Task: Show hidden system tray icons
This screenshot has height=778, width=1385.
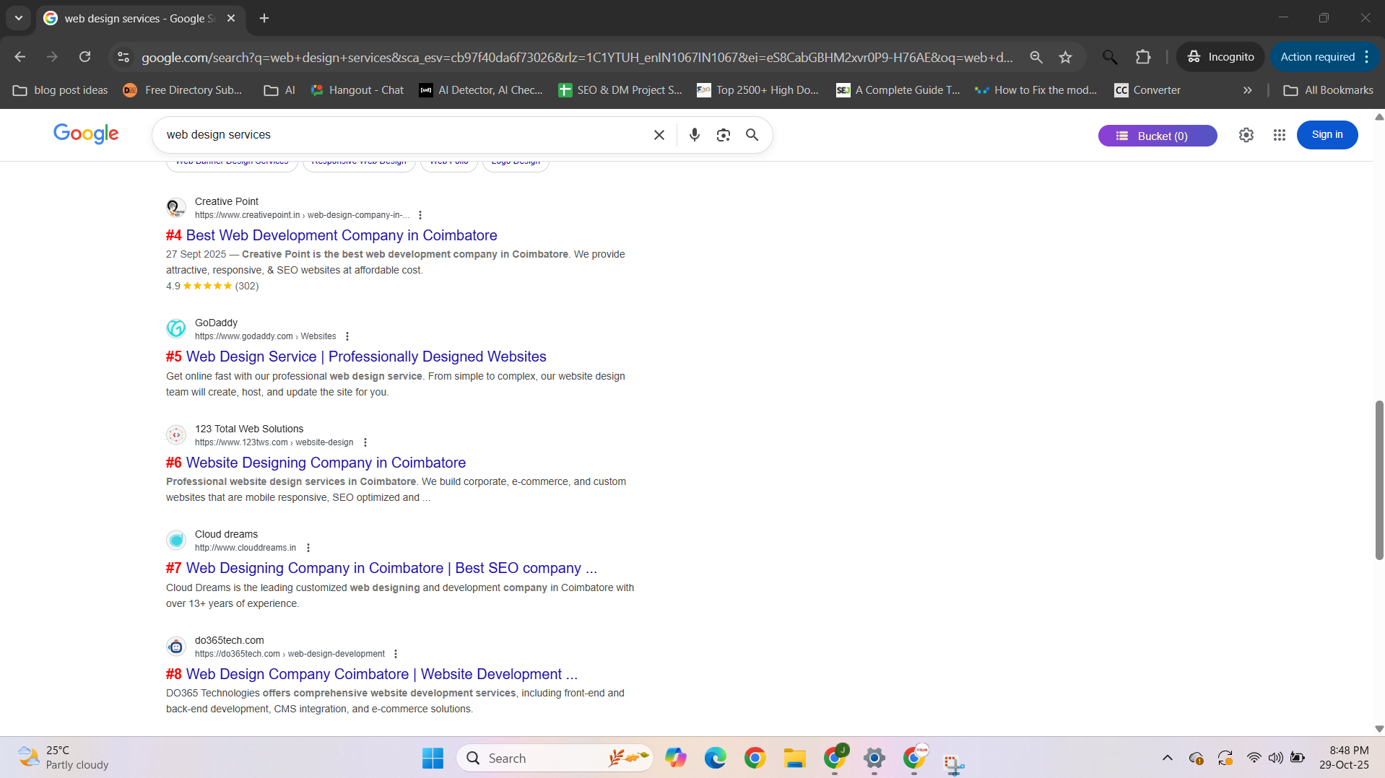Action: (1167, 758)
